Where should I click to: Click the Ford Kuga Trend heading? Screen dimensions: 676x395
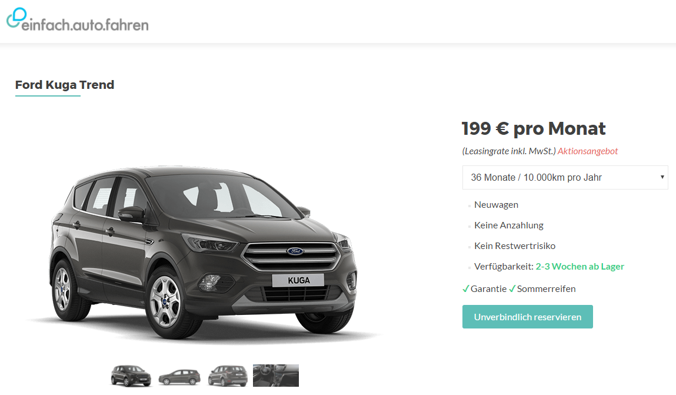coord(65,85)
